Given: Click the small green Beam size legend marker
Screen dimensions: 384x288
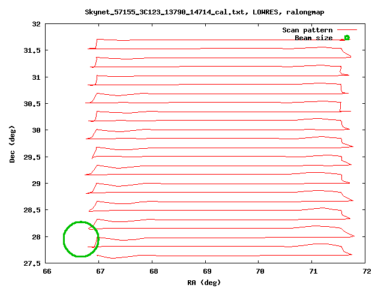Looking at the screenshot, I should pos(347,38).
